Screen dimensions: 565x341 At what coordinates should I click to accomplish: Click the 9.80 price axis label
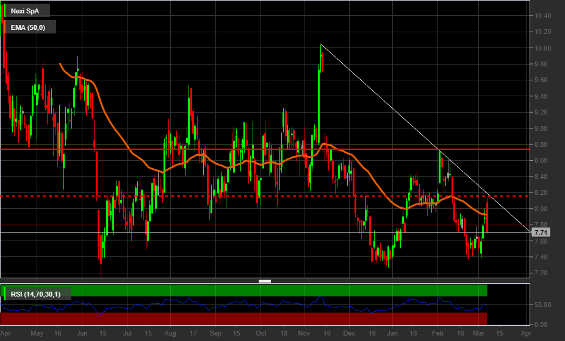pos(542,64)
